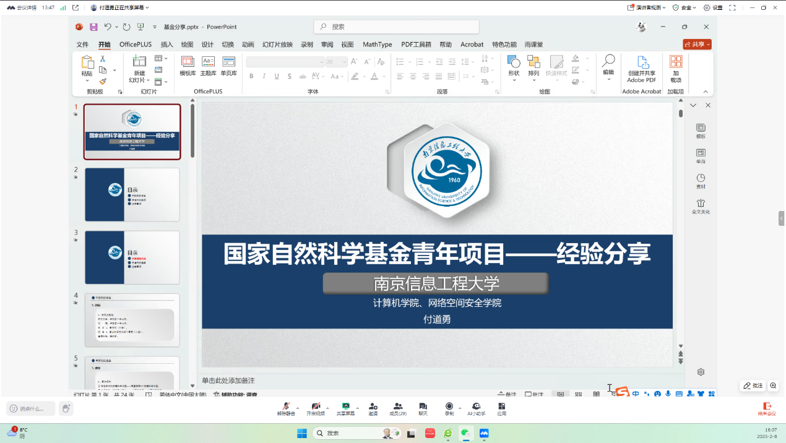Click the red 结束会议 button
Viewport: 786px width, 443px height.
tap(767, 409)
